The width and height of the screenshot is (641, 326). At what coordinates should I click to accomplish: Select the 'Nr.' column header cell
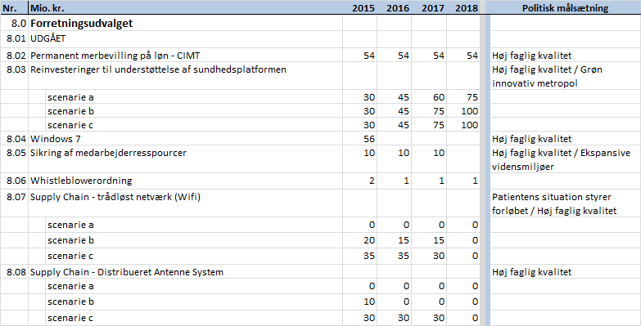14,7
